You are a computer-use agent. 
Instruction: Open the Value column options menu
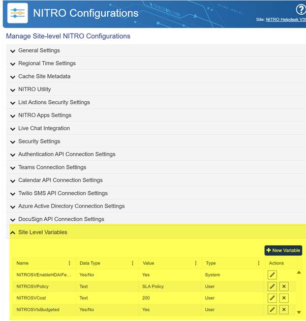(196, 263)
